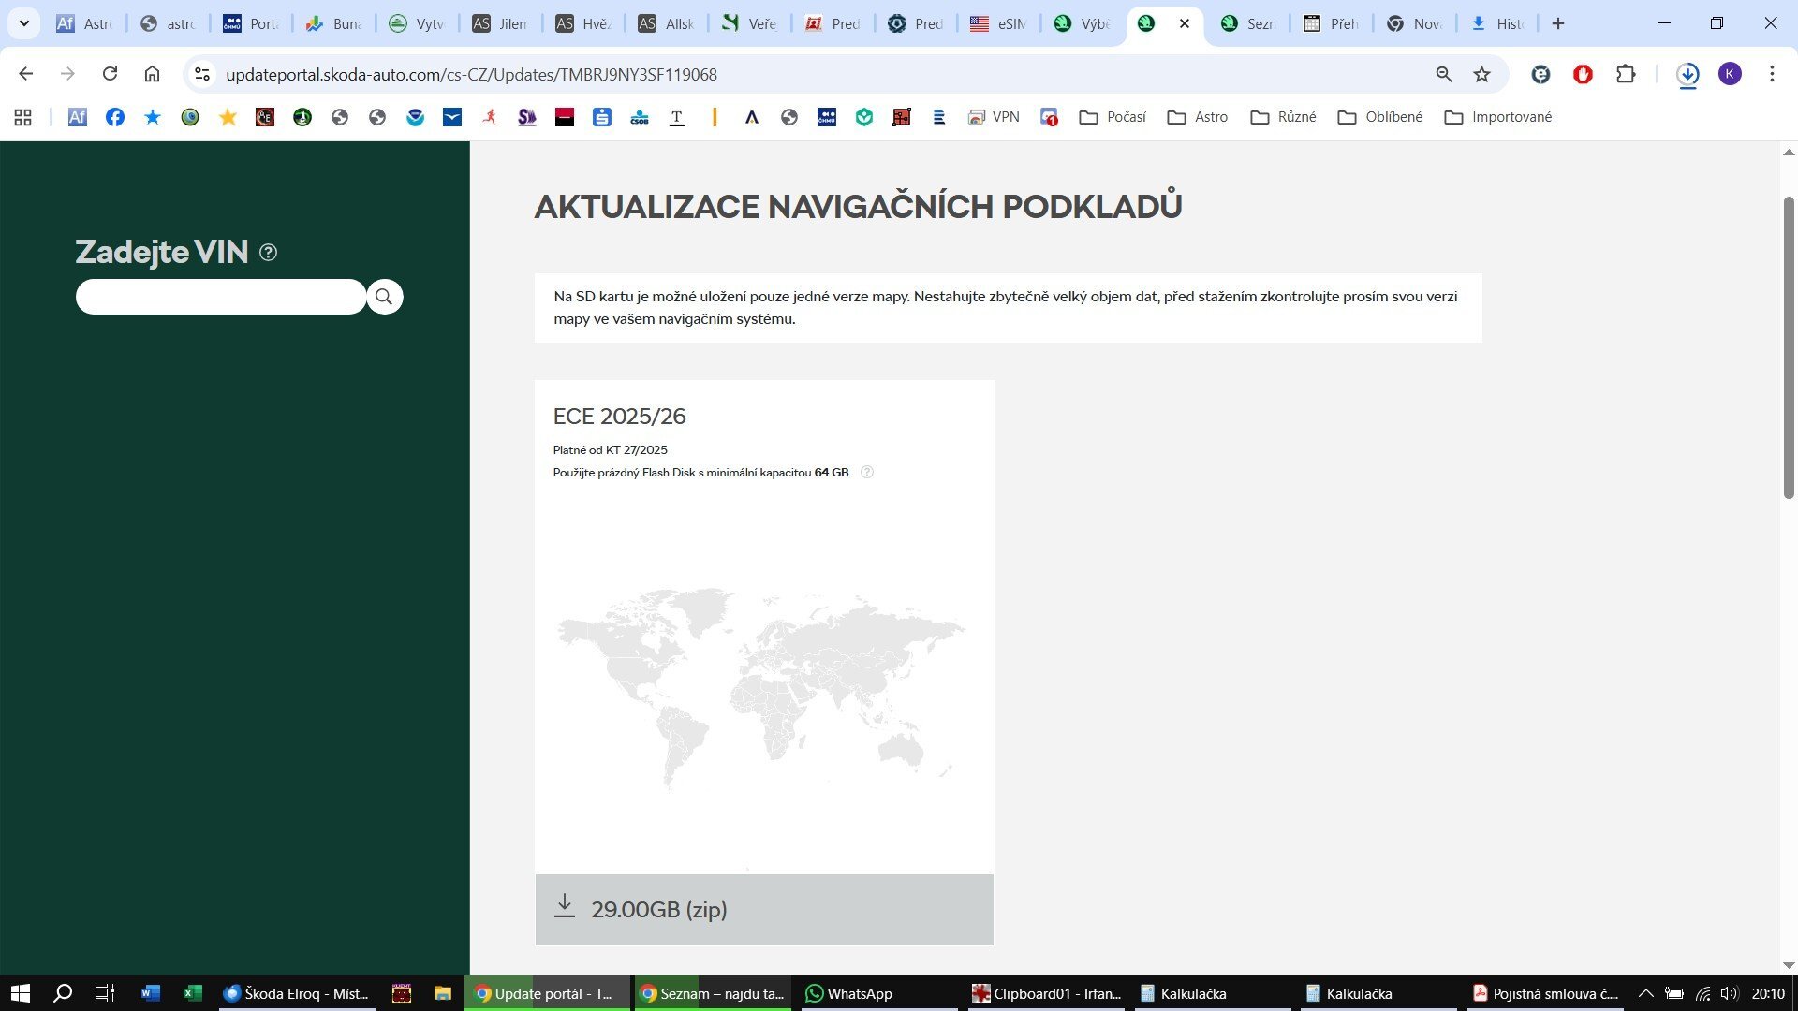Open the Extensions puzzle icon
Image resolution: width=1798 pixels, height=1011 pixels.
(x=1626, y=74)
